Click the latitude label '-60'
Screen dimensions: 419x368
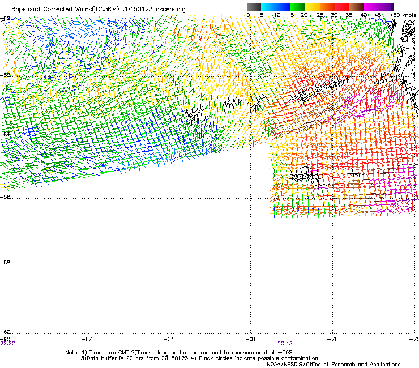tap(5, 332)
